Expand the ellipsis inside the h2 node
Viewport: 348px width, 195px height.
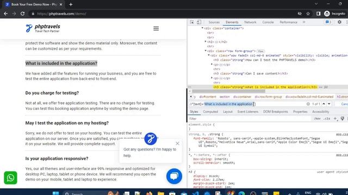point(216,42)
